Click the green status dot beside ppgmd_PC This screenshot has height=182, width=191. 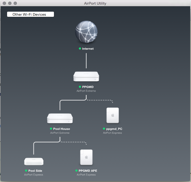[104, 129]
